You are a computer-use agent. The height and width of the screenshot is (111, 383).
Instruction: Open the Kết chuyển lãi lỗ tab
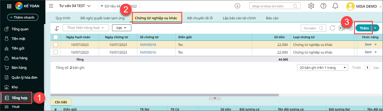click(x=200, y=18)
